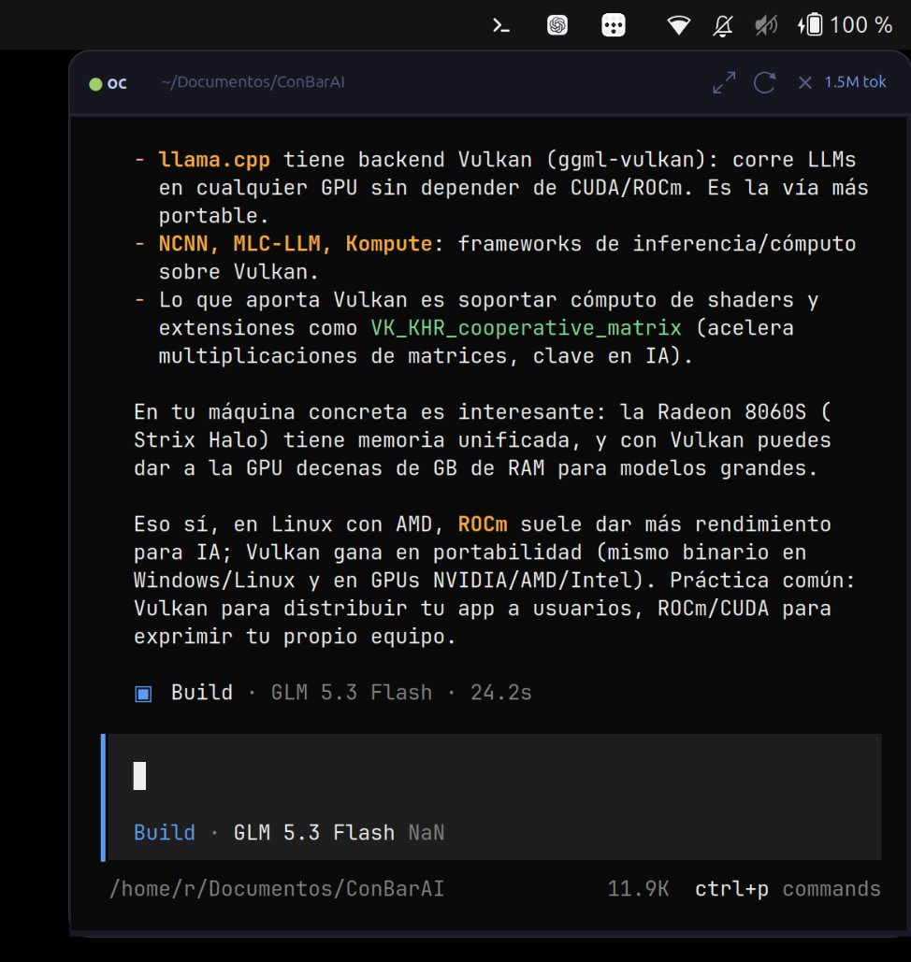This screenshot has height=962, width=911.
Task: Close the oc session panel
Action: tap(804, 82)
